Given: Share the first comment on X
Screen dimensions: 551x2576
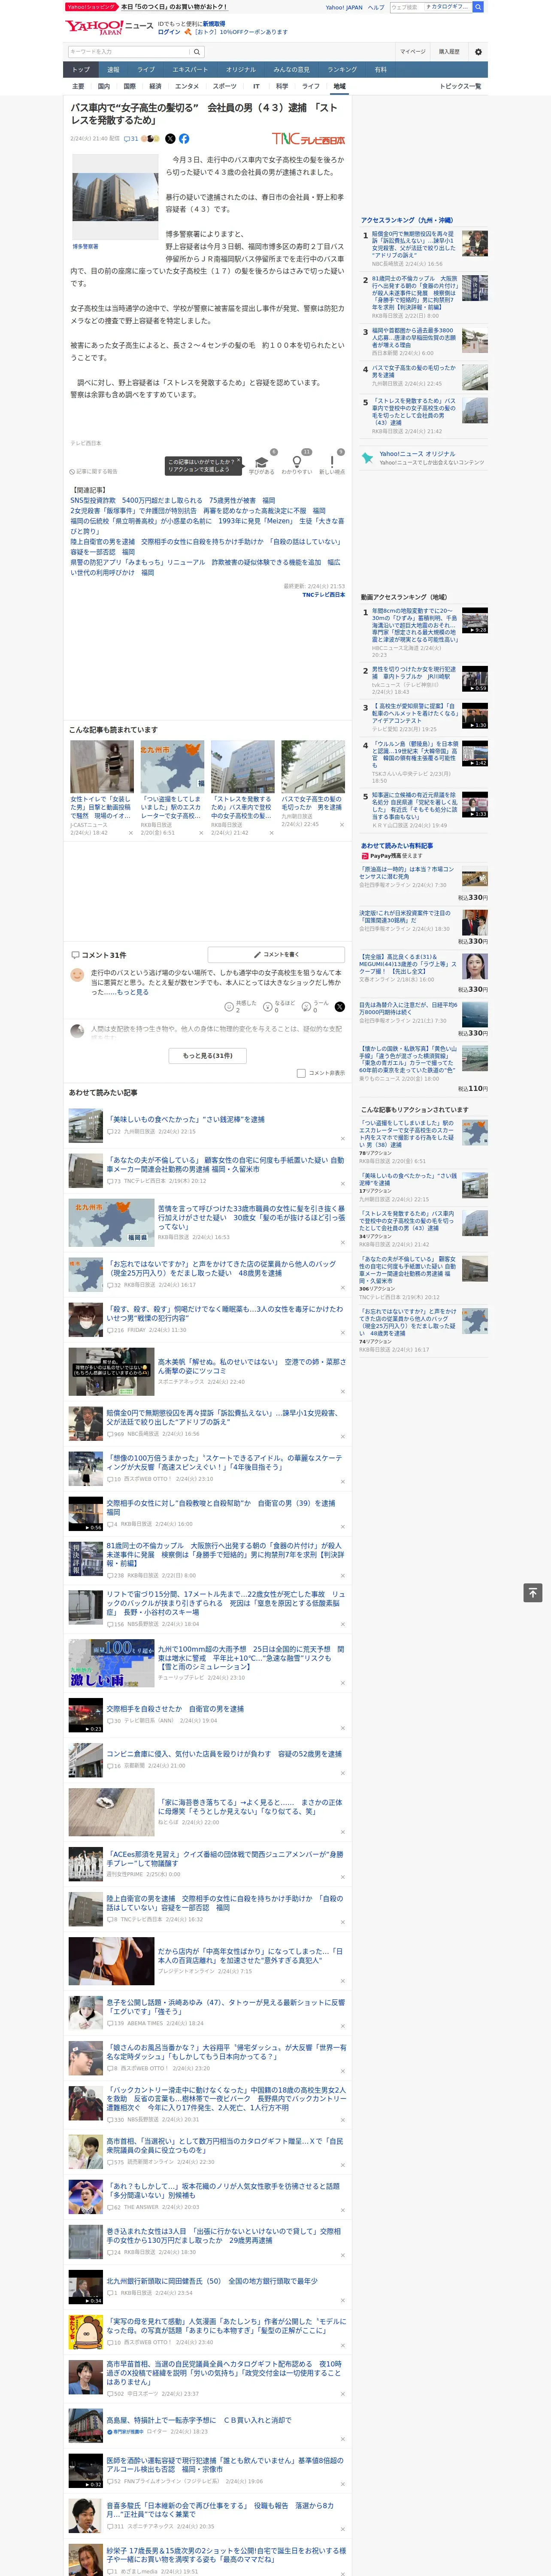Looking at the screenshot, I should point(340,1006).
